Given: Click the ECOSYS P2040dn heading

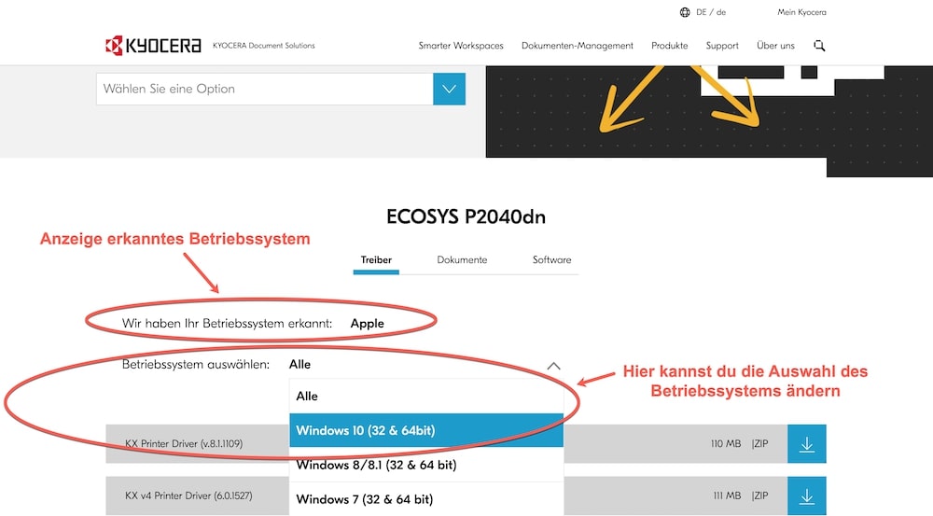Looking at the screenshot, I should click(466, 216).
